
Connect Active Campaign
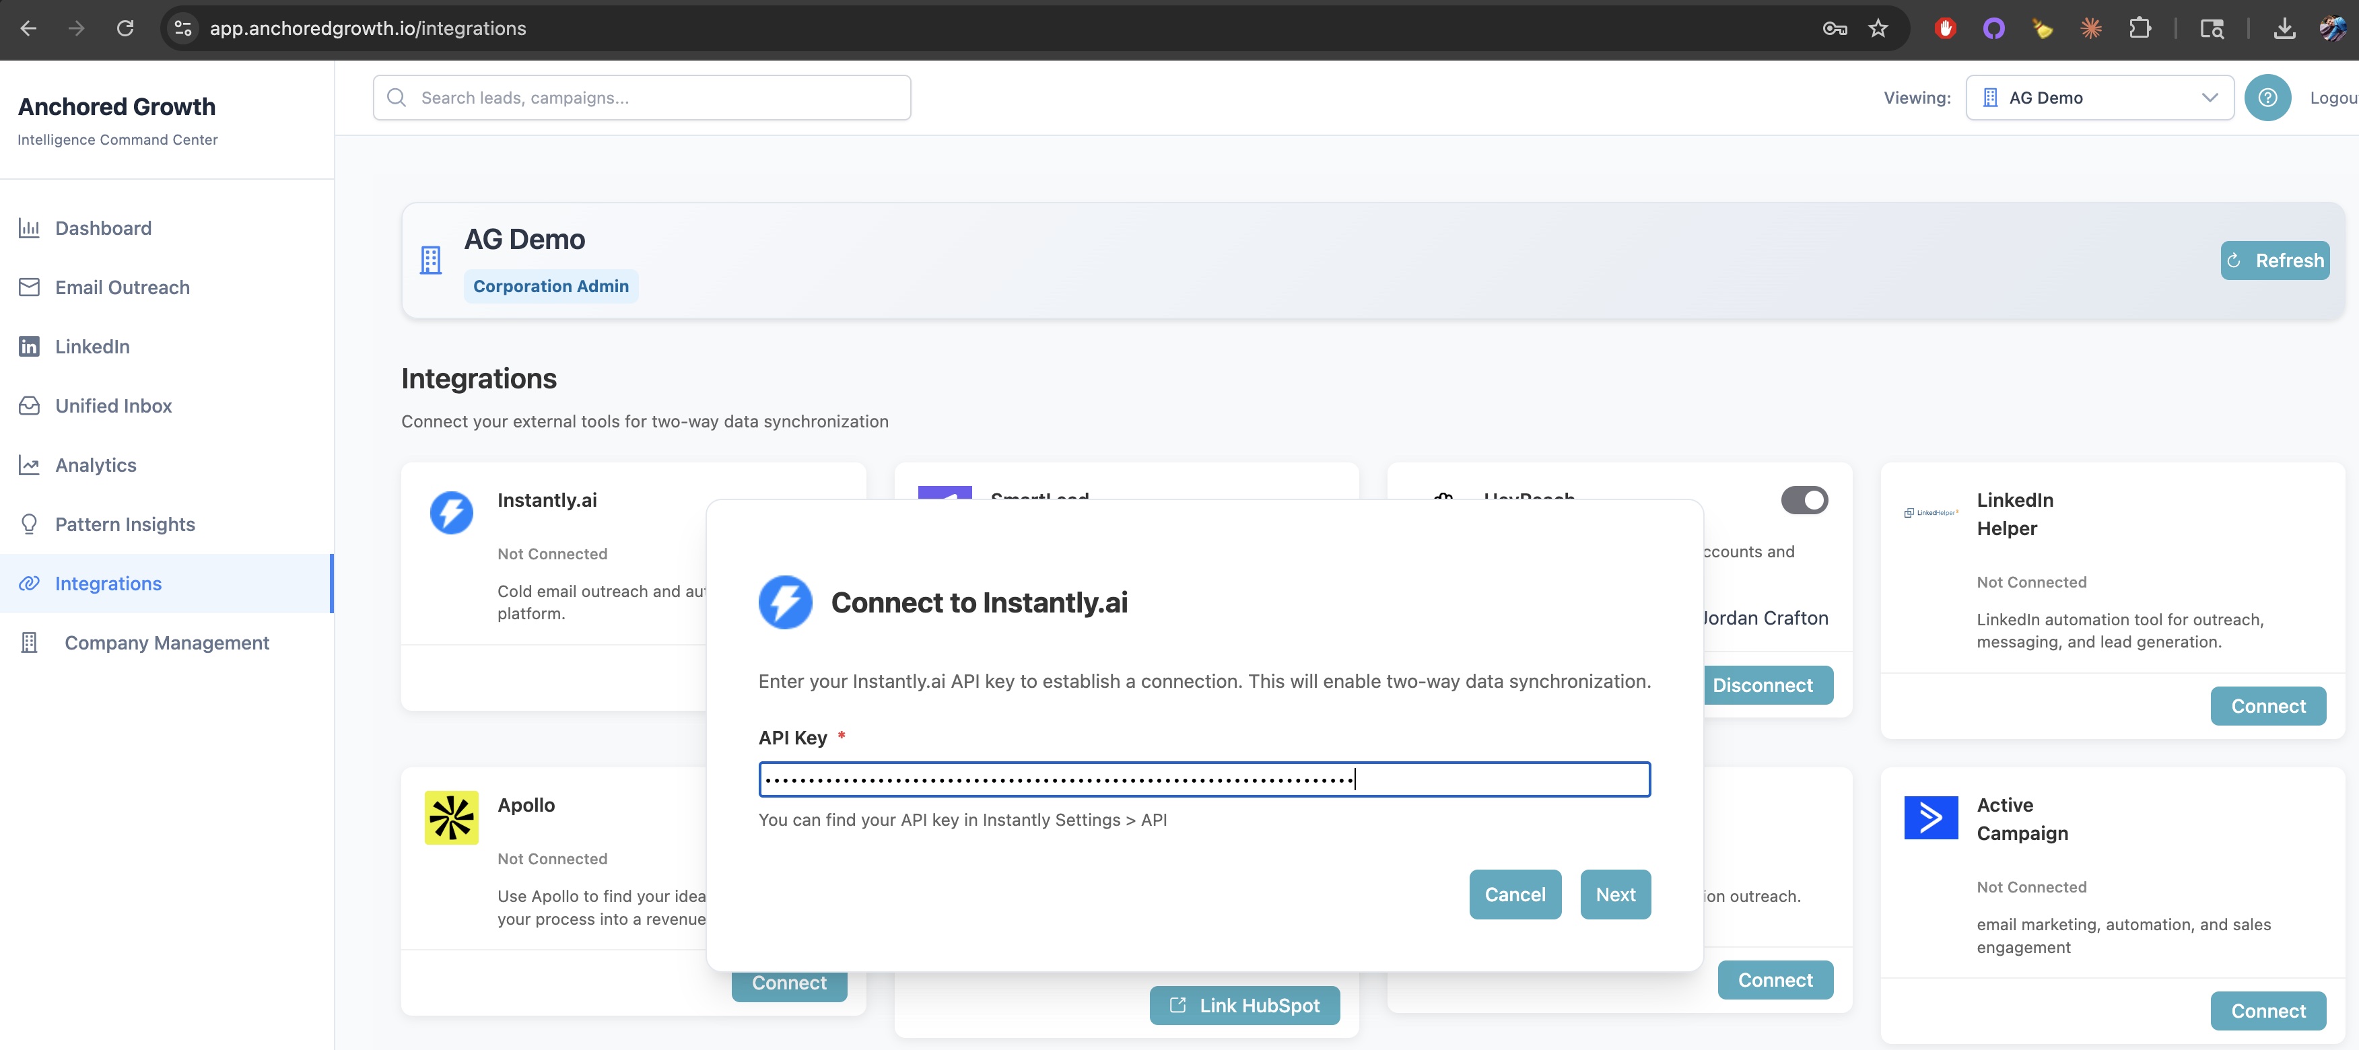click(x=2267, y=1011)
